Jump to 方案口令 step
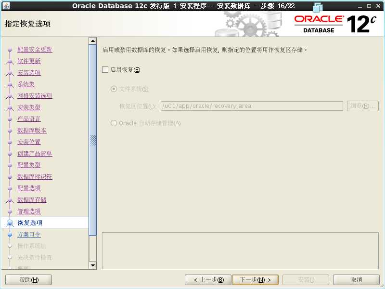385x289 pixels. pos(29,234)
